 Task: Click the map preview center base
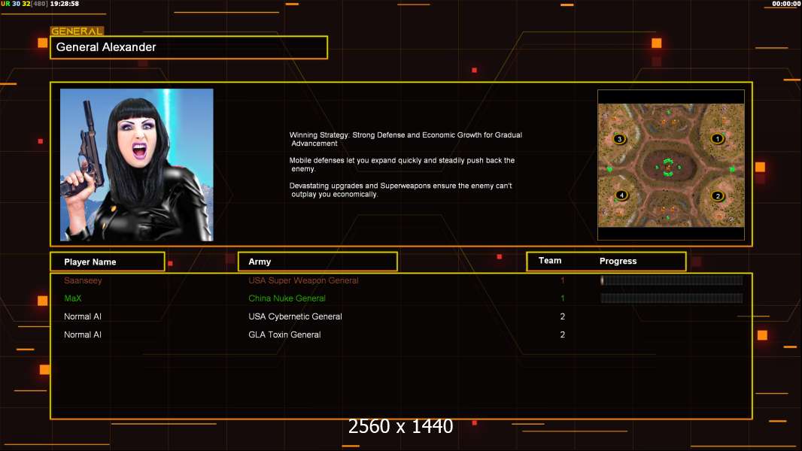pyautogui.click(x=668, y=167)
